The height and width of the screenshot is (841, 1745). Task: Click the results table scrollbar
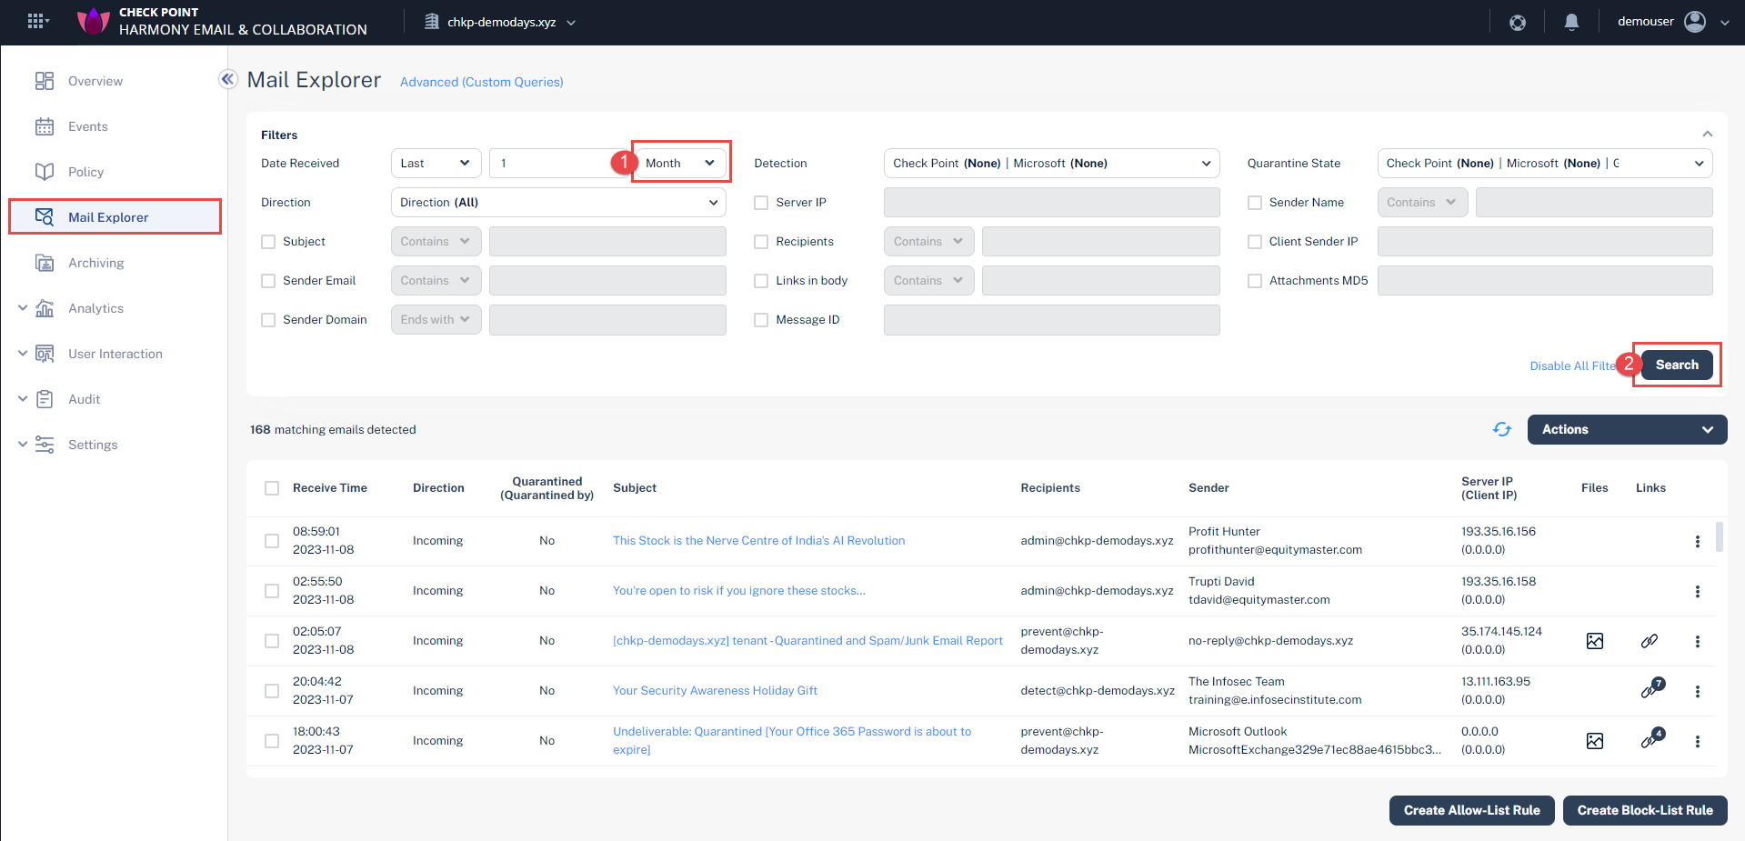1719,536
